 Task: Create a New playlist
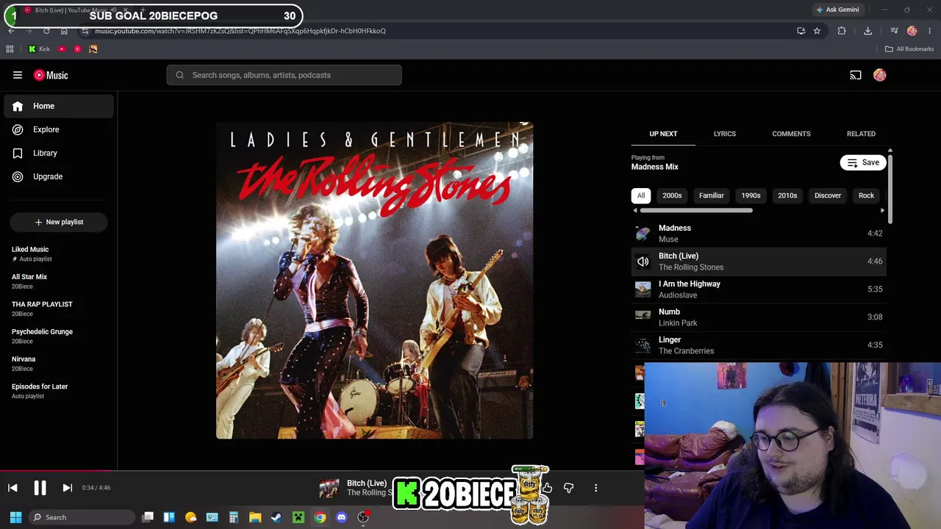click(59, 222)
